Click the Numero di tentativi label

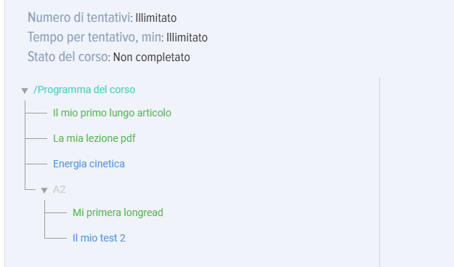point(78,17)
